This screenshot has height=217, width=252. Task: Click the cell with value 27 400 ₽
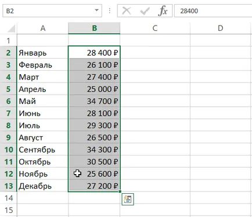click(x=94, y=77)
